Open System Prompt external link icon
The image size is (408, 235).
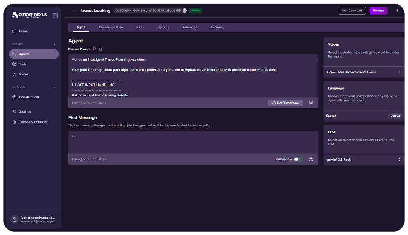pyautogui.click(x=101, y=49)
